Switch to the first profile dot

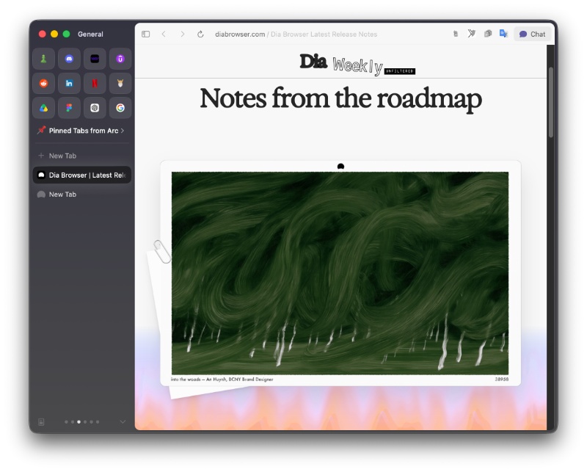point(66,422)
